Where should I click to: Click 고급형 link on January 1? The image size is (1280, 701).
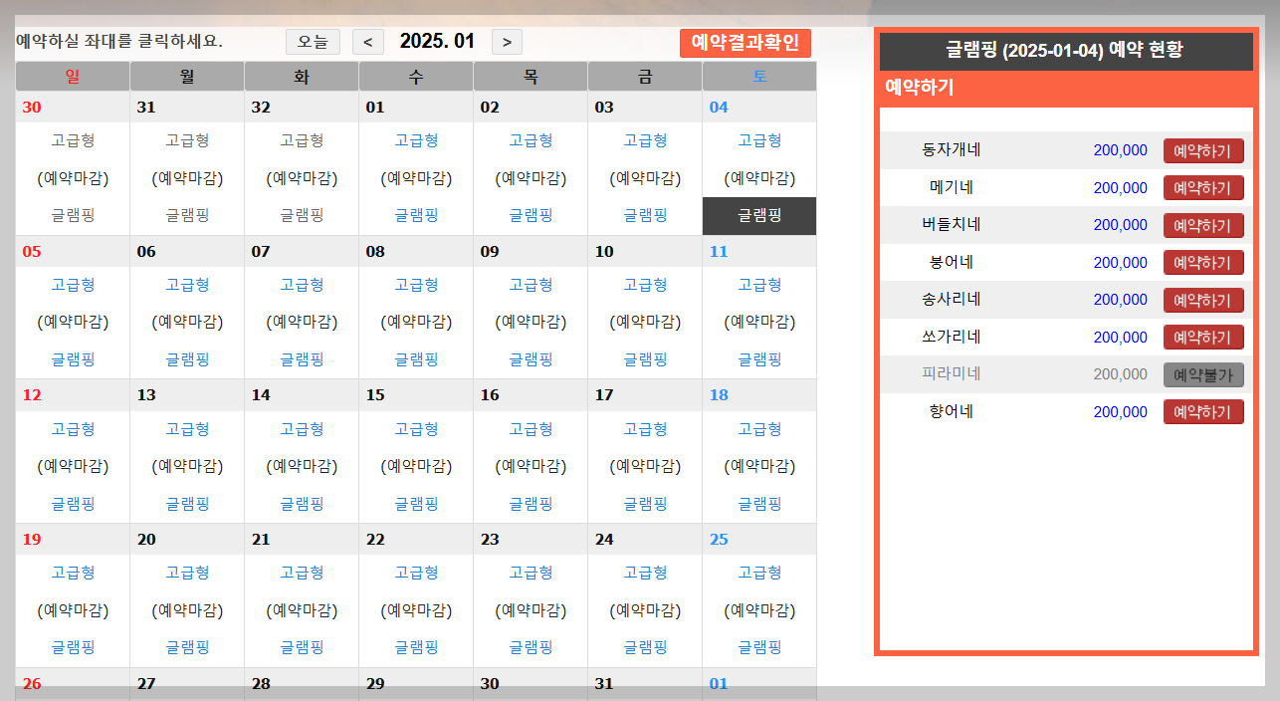[416, 140]
